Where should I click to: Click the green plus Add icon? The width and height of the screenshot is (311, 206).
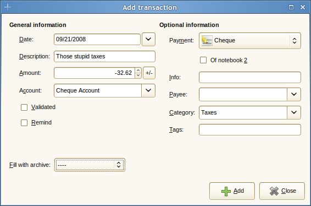pos(226,191)
